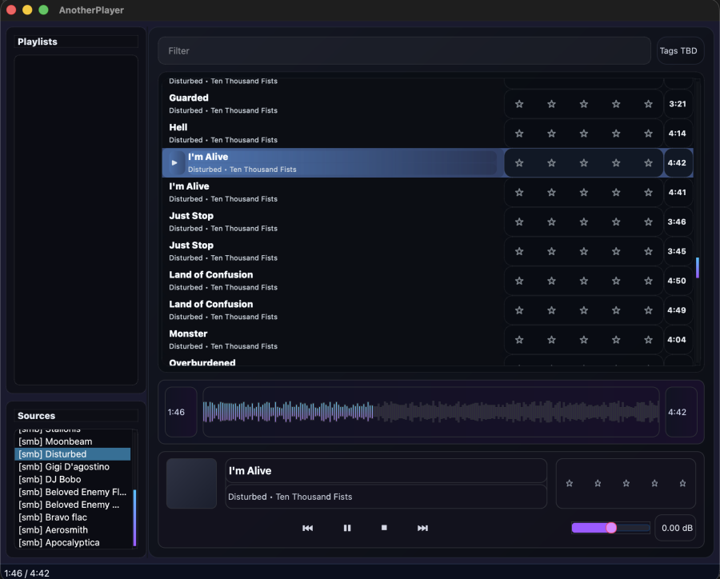Adjust the volume slider knob
720x579 pixels.
611,528
